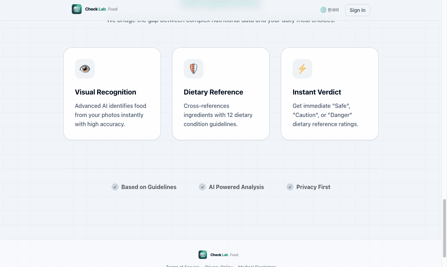This screenshot has width=447, height=267.
Task: Click the Sign In button
Action: 357,10
